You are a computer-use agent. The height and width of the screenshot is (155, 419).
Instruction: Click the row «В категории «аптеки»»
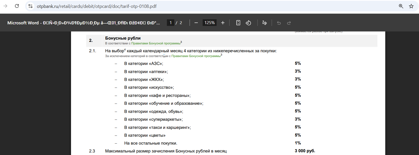[x=146, y=72]
